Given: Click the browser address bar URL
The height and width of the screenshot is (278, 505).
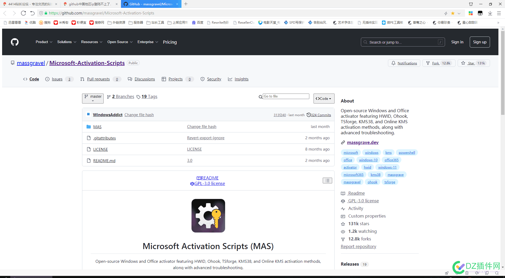Looking at the screenshot, I should pos(102,13).
